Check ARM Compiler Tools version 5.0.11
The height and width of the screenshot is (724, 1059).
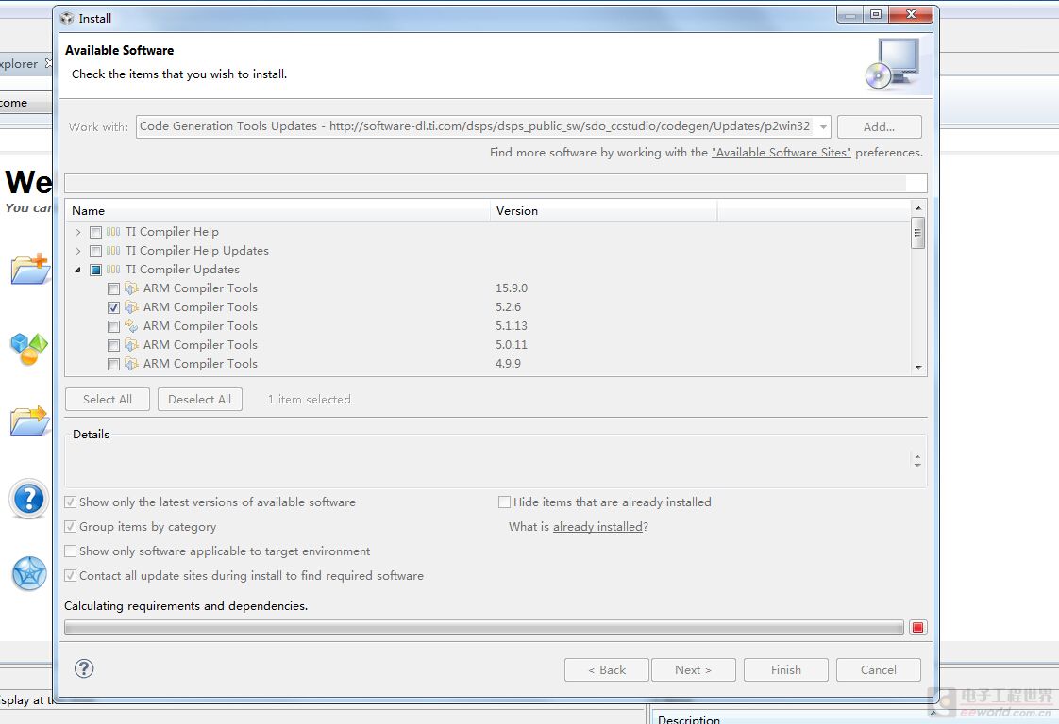pyautogui.click(x=113, y=345)
